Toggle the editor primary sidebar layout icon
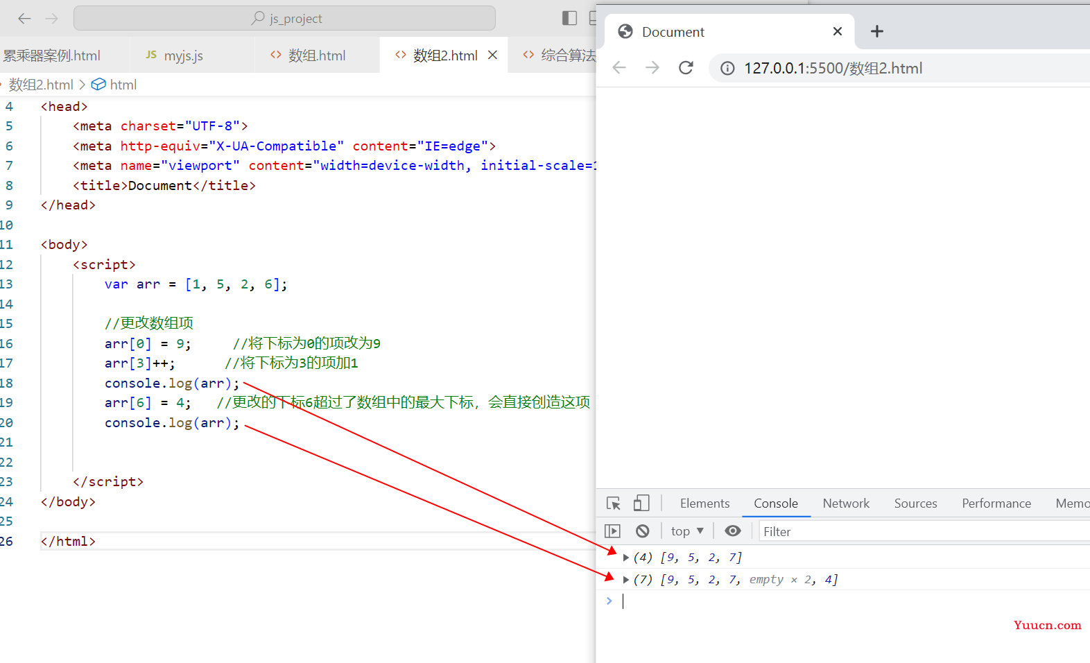 click(569, 18)
